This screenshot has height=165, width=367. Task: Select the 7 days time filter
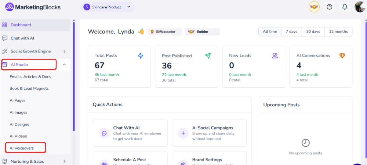pos(291,32)
